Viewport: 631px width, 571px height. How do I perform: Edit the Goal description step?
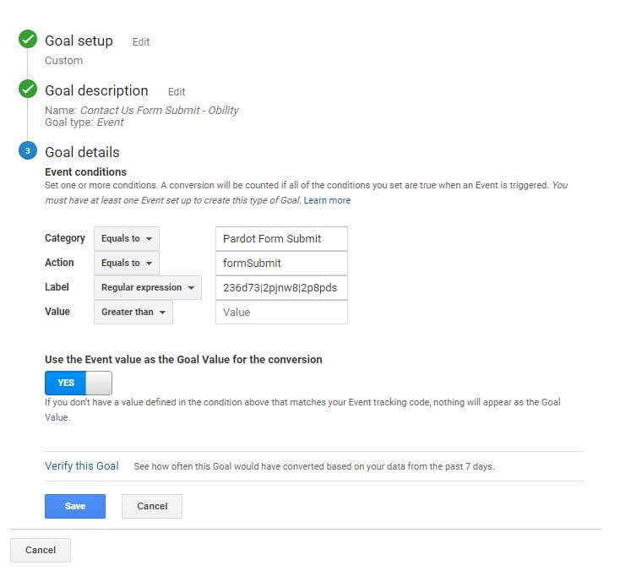[176, 92]
